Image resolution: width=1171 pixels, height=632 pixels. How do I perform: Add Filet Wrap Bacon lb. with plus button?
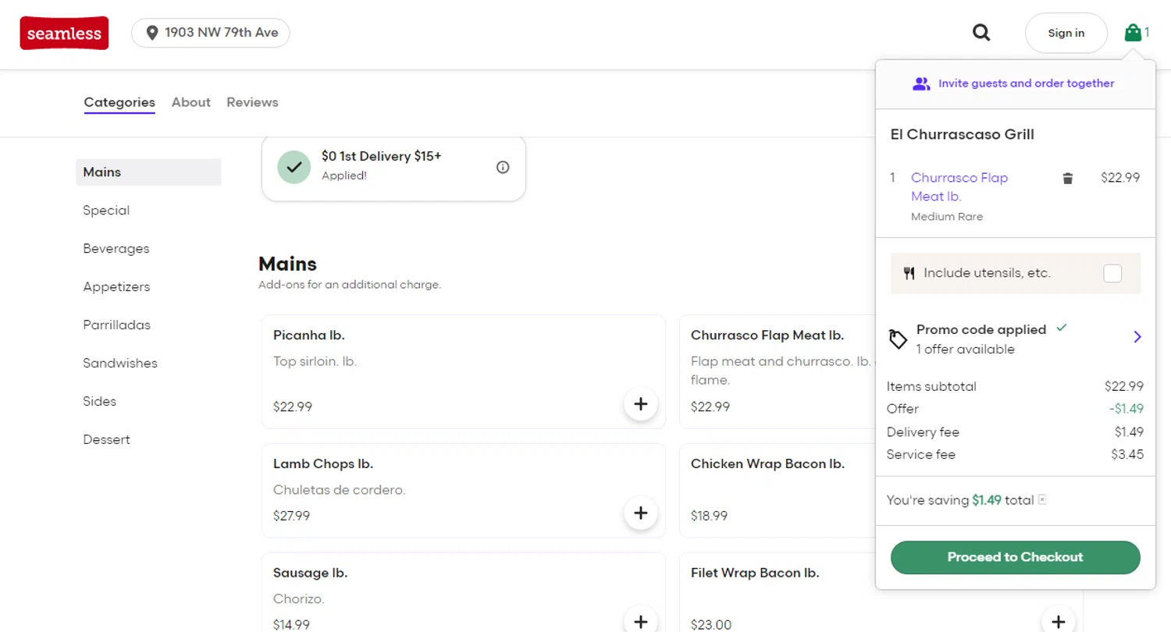tap(1059, 622)
